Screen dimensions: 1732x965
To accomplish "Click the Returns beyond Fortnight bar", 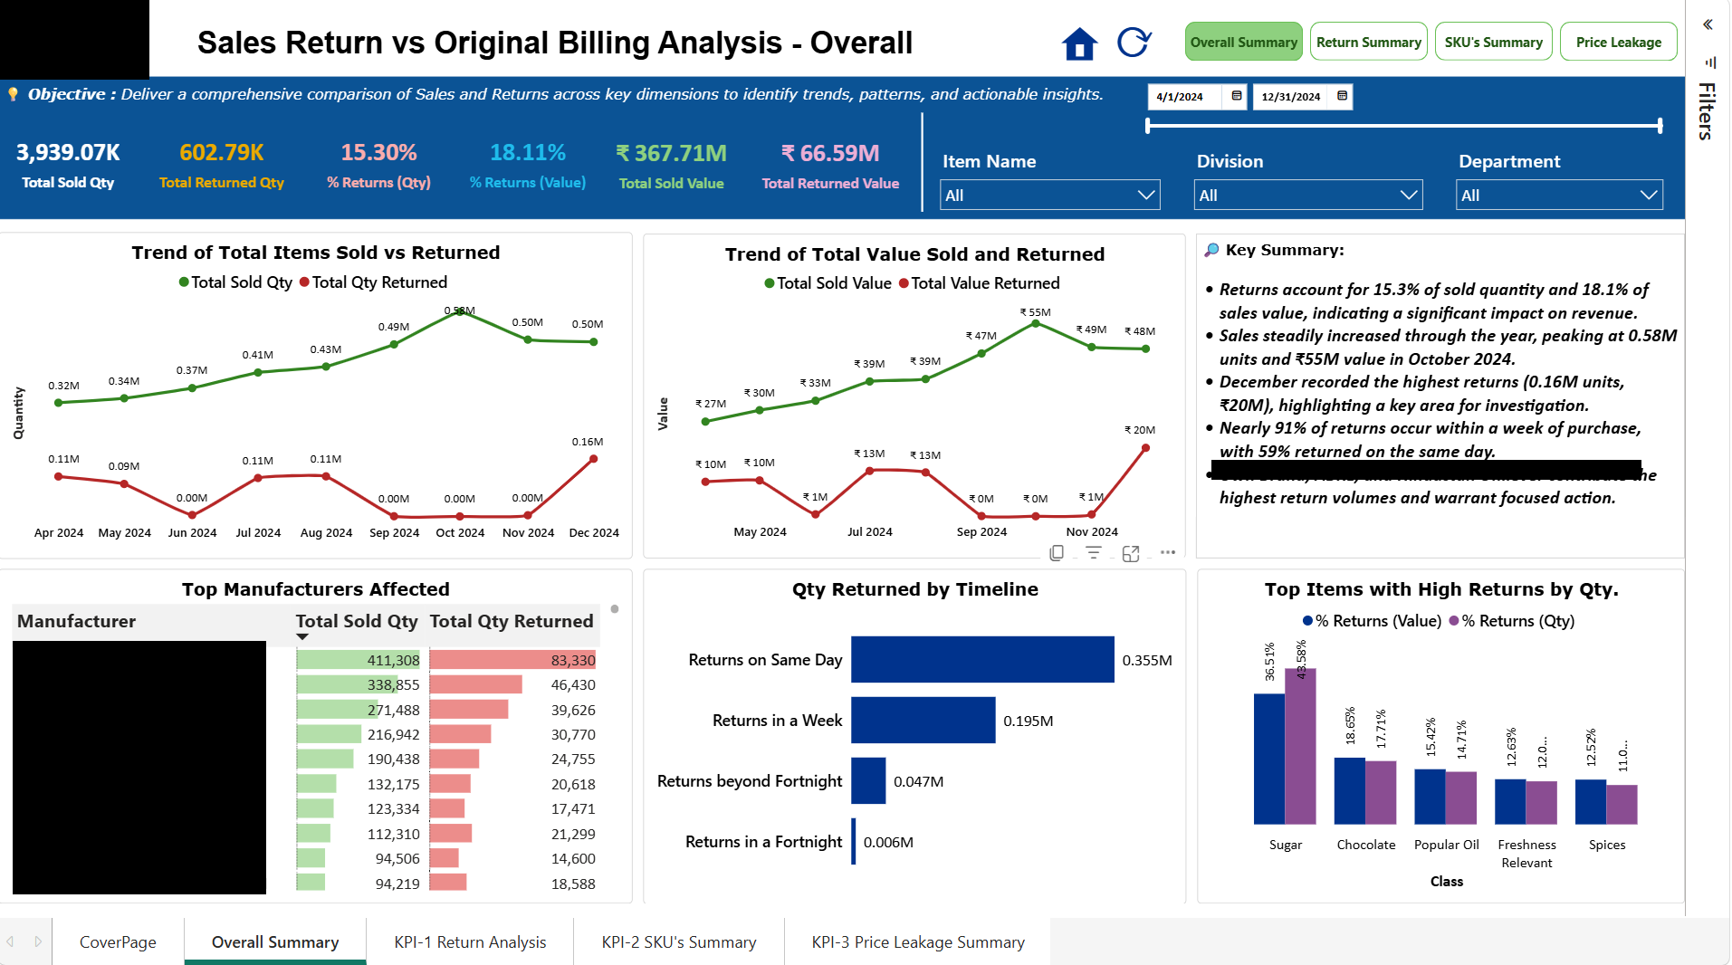I will pyautogui.click(x=868, y=780).
